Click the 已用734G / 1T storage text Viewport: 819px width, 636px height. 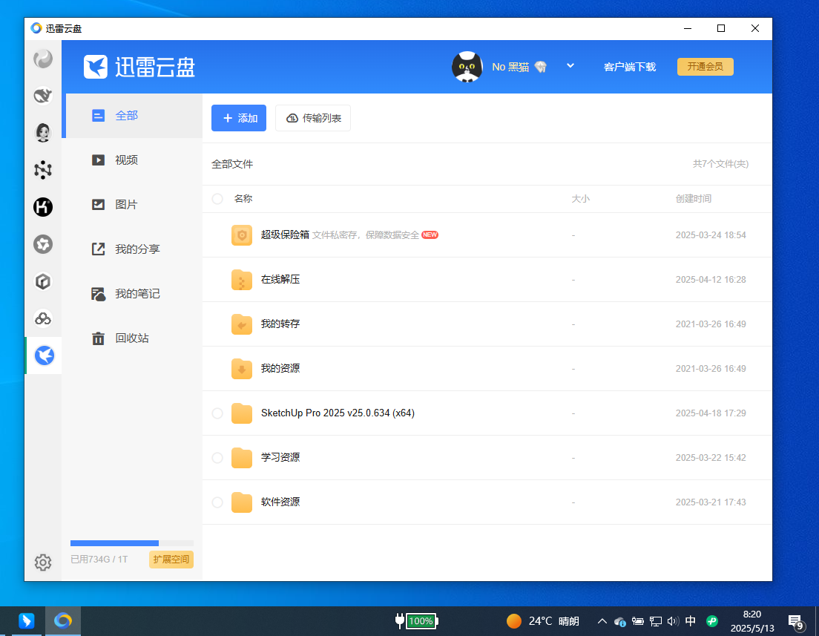point(99,559)
